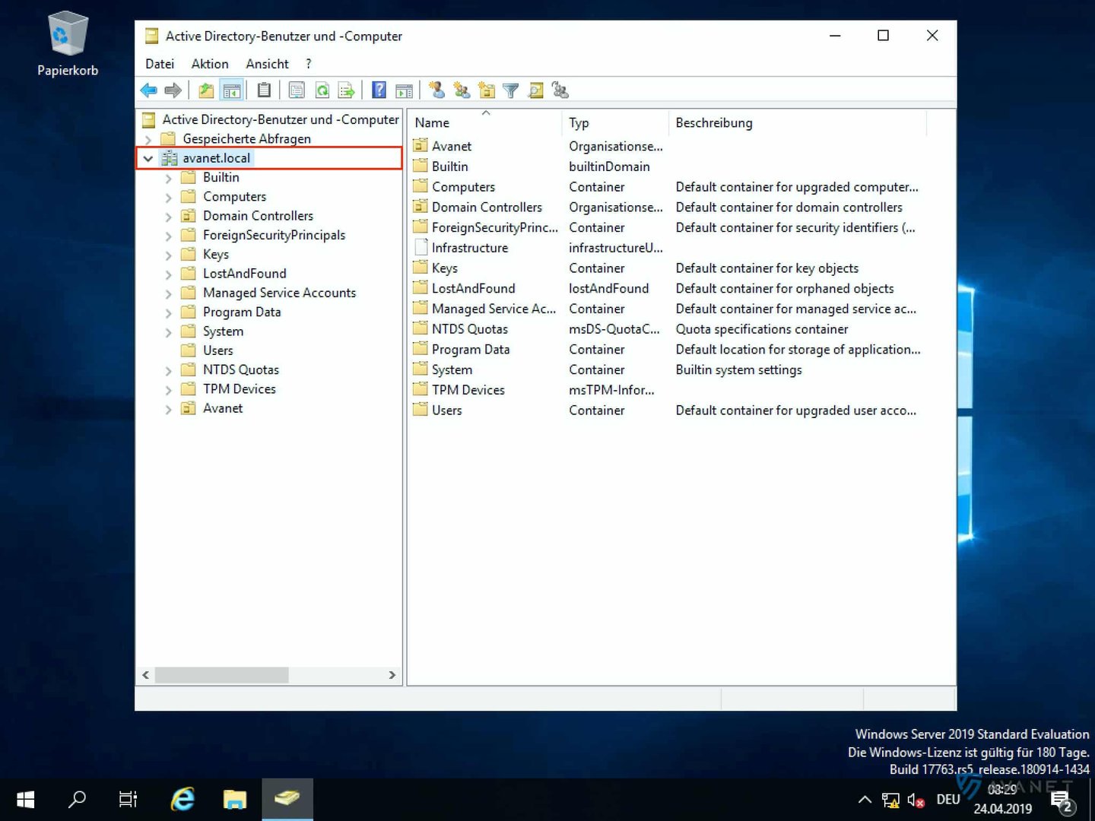Expand the Avanet OU tree node
This screenshot has height=821, width=1095.
pyautogui.click(x=168, y=409)
